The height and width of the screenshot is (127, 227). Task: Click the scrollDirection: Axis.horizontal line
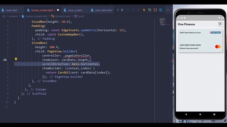(x=71, y=64)
